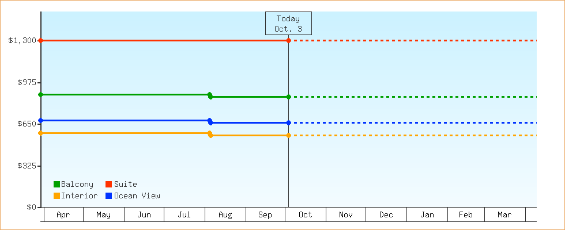
Task: Click the green Balcony price drop point in August
Action: point(210,96)
